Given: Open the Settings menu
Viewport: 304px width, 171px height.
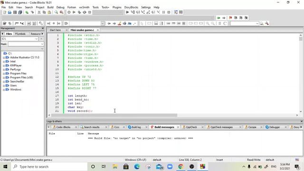Looking at the screenshot, I should [x=146, y=7].
